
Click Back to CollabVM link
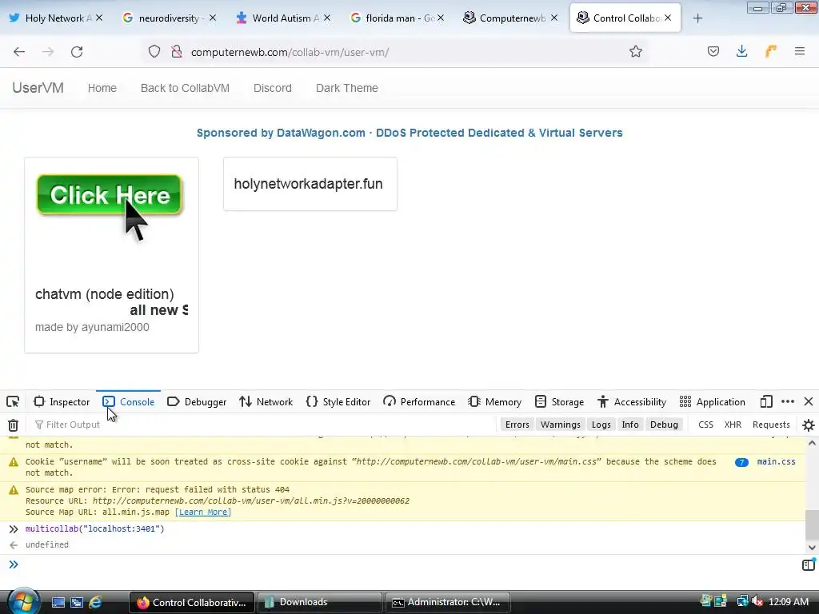[x=185, y=88]
